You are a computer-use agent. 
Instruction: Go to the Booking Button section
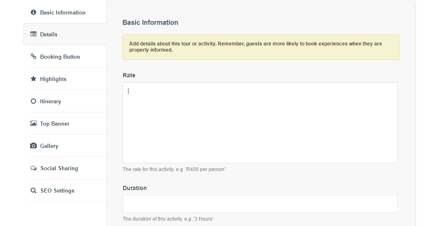(x=60, y=57)
